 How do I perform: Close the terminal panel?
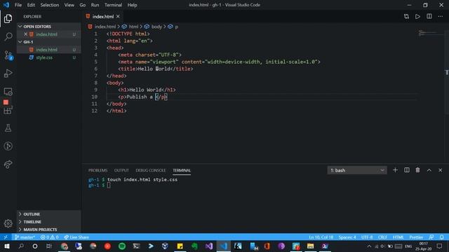point(441,170)
